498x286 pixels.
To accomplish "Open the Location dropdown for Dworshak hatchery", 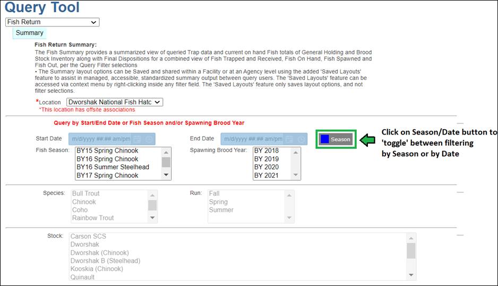I will click(x=115, y=102).
